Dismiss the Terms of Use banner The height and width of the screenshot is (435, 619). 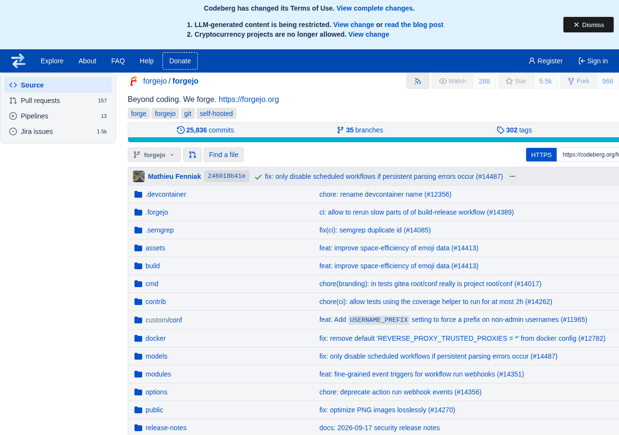tap(589, 25)
